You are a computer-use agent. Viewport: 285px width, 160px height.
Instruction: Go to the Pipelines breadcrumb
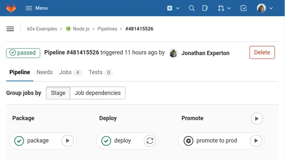point(107,29)
